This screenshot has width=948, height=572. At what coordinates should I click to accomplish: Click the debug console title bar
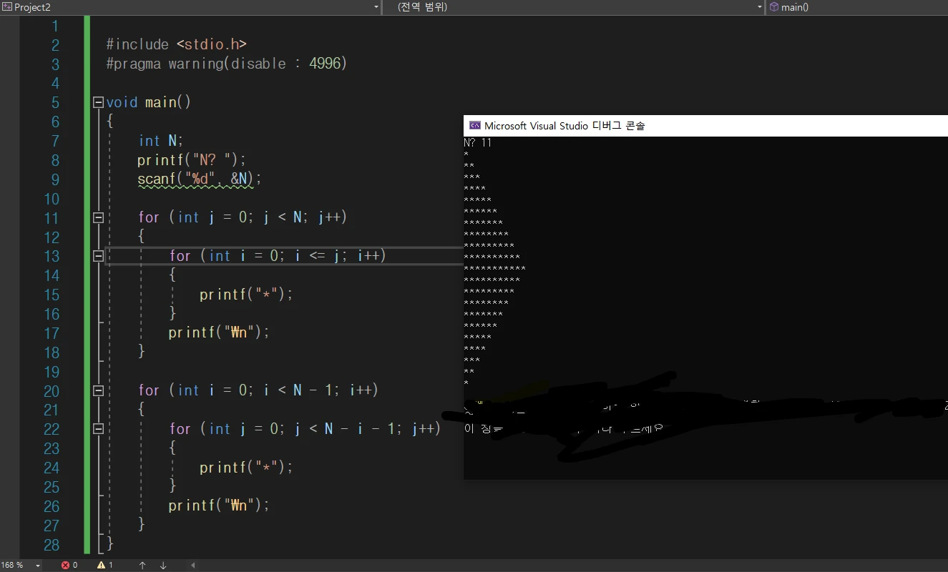tap(705, 125)
